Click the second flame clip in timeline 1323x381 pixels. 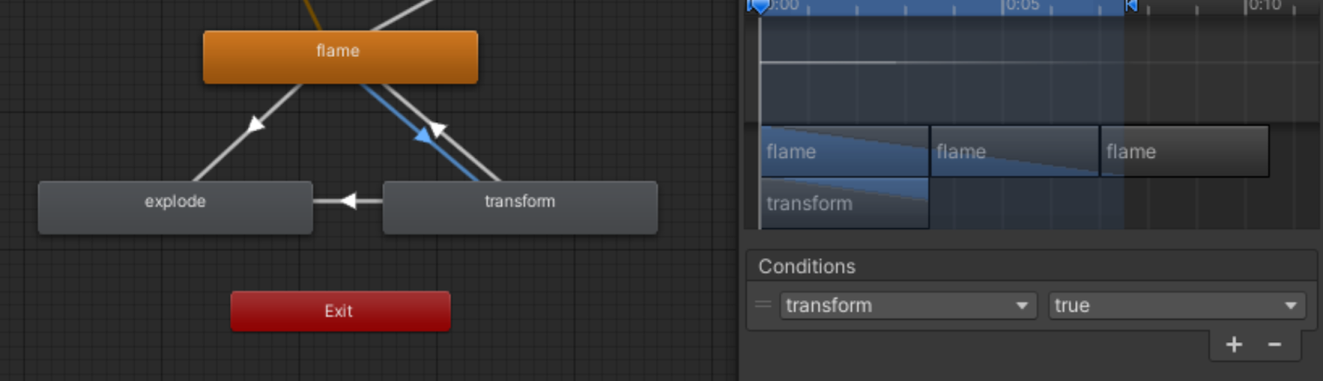[1015, 151]
